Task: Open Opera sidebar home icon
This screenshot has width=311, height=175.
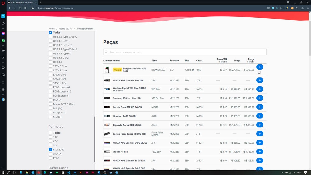Action: tap(3, 16)
